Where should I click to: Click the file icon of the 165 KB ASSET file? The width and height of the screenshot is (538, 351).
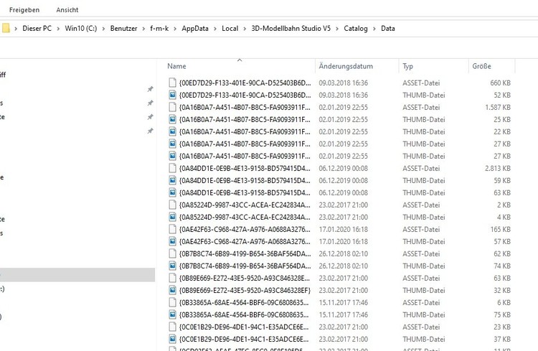tap(172, 228)
